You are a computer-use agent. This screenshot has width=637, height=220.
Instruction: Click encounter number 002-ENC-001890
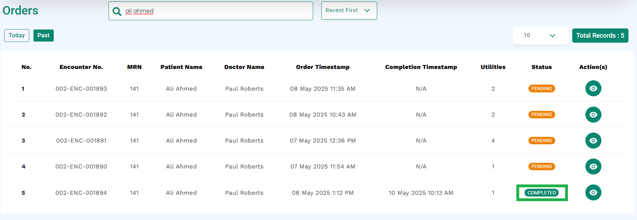(81, 166)
